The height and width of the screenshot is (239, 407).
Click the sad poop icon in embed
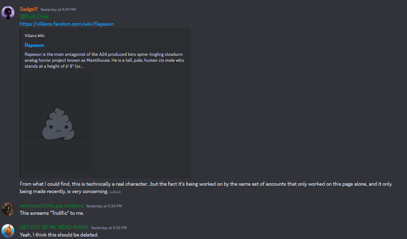point(58,124)
